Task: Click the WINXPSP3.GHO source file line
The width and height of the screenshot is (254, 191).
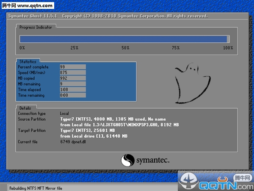Action: (x=119, y=125)
